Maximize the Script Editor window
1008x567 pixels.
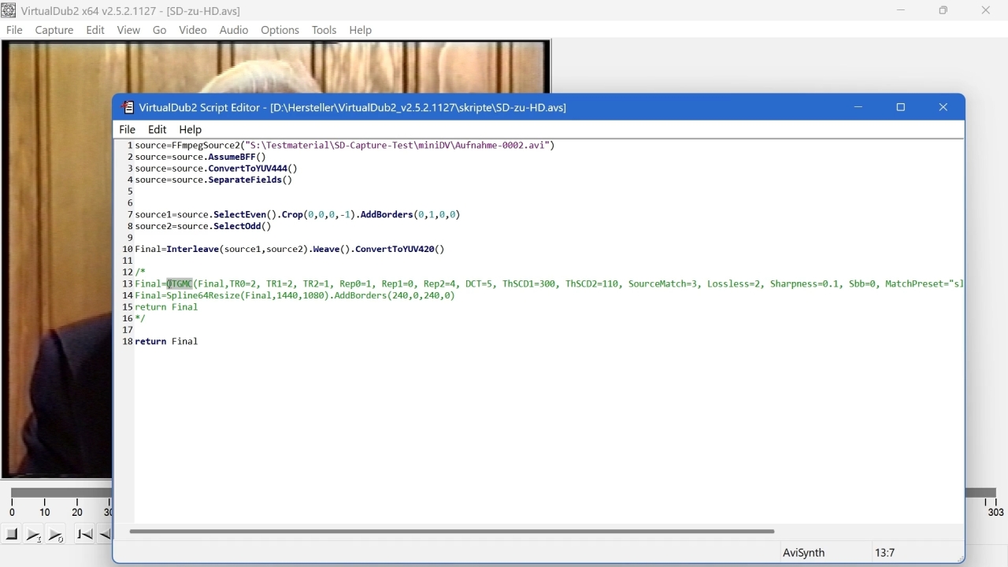pyautogui.click(x=901, y=107)
